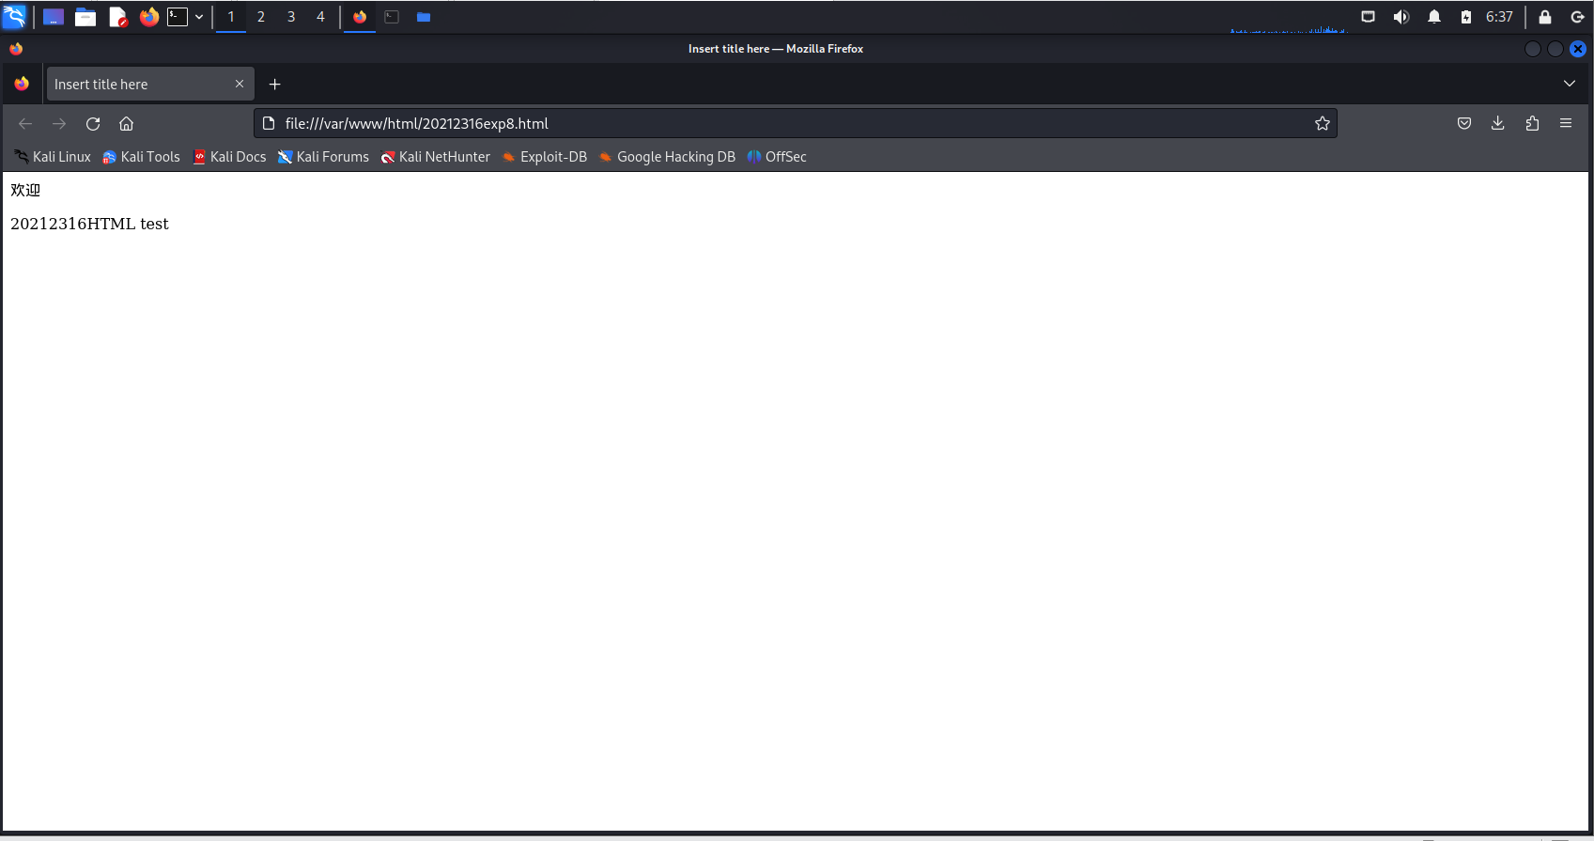Save page to Pocket

pyautogui.click(x=1463, y=123)
